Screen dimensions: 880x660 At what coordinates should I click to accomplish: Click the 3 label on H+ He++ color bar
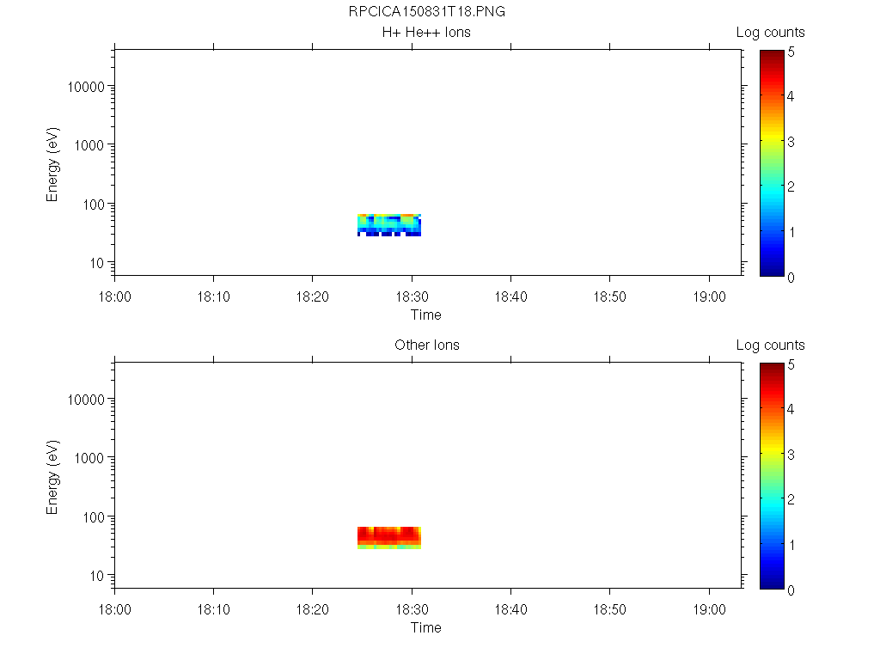click(791, 142)
